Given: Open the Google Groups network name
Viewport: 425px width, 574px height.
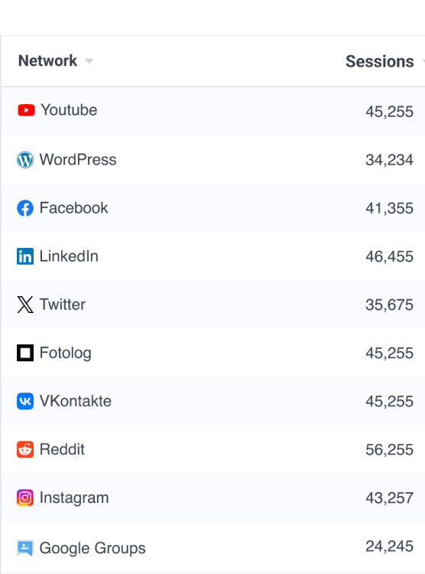Looking at the screenshot, I should 92,549.
